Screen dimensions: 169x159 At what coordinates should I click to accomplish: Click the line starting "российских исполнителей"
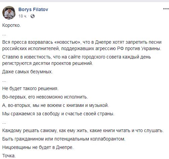[x=82, y=49]
